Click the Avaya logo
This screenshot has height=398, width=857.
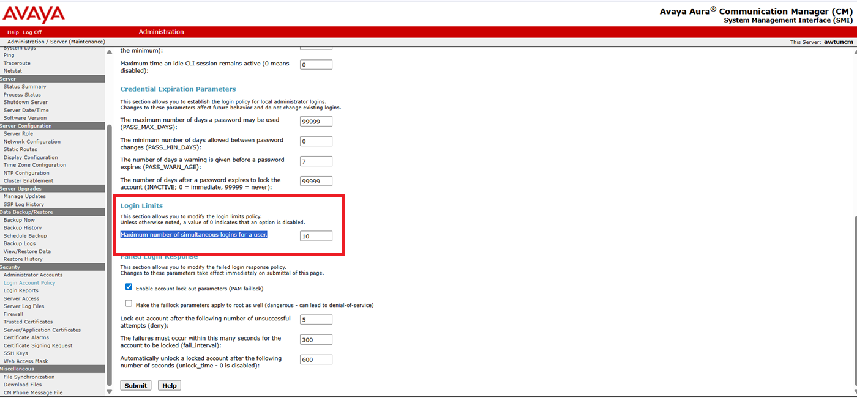click(x=34, y=14)
